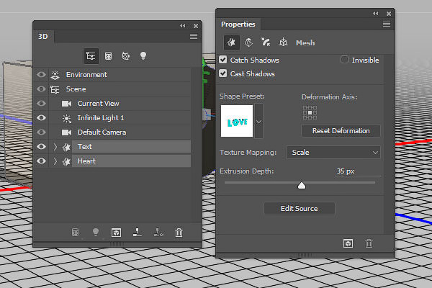Open the Texture Mapping dropdown

pos(333,153)
